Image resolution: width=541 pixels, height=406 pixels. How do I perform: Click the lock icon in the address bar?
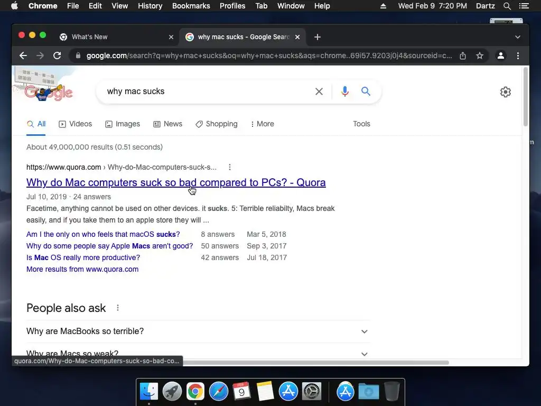click(78, 56)
